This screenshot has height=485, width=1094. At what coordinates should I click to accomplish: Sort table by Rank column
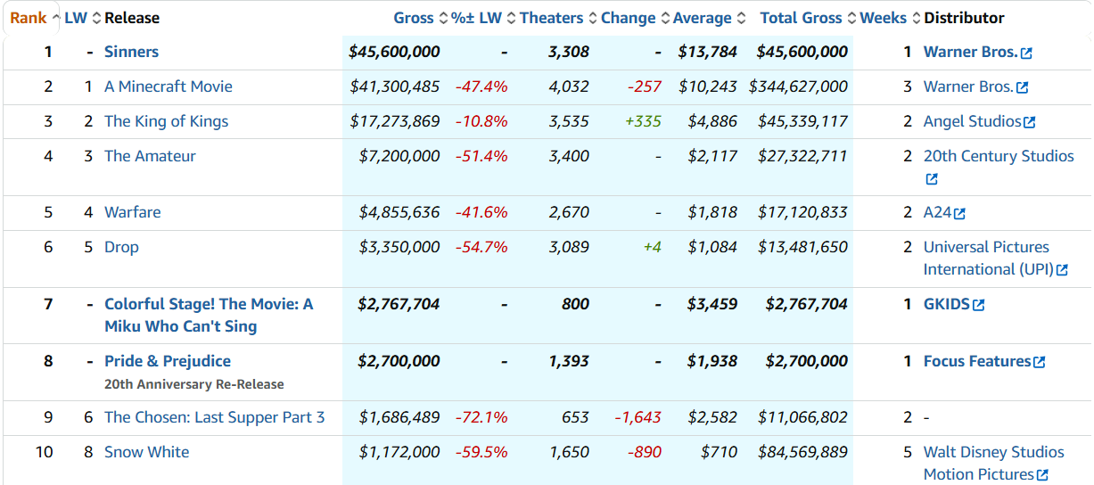pyautogui.click(x=28, y=18)
